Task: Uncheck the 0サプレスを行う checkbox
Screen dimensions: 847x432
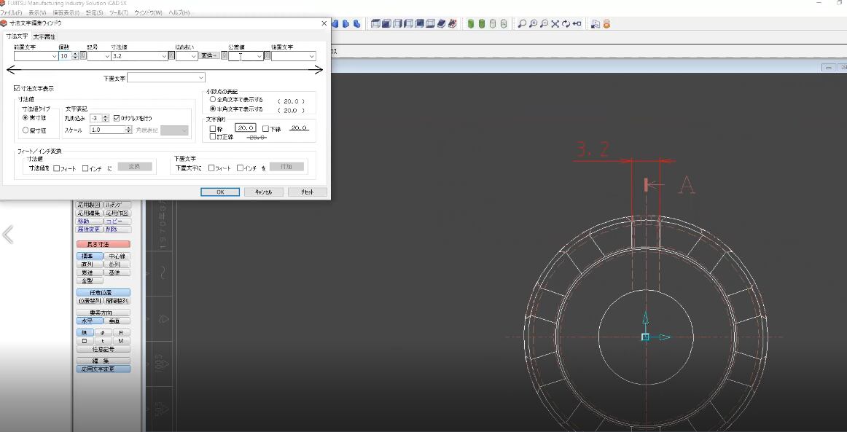Action: click(x=117, y=118)
